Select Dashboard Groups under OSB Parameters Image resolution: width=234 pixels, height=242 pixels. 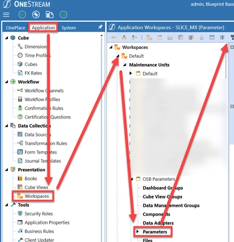point(163,188)
